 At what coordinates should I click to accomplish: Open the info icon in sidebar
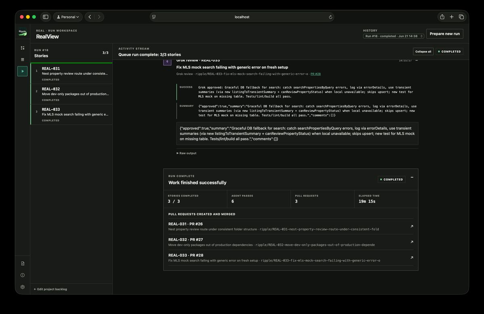[23, 275]
